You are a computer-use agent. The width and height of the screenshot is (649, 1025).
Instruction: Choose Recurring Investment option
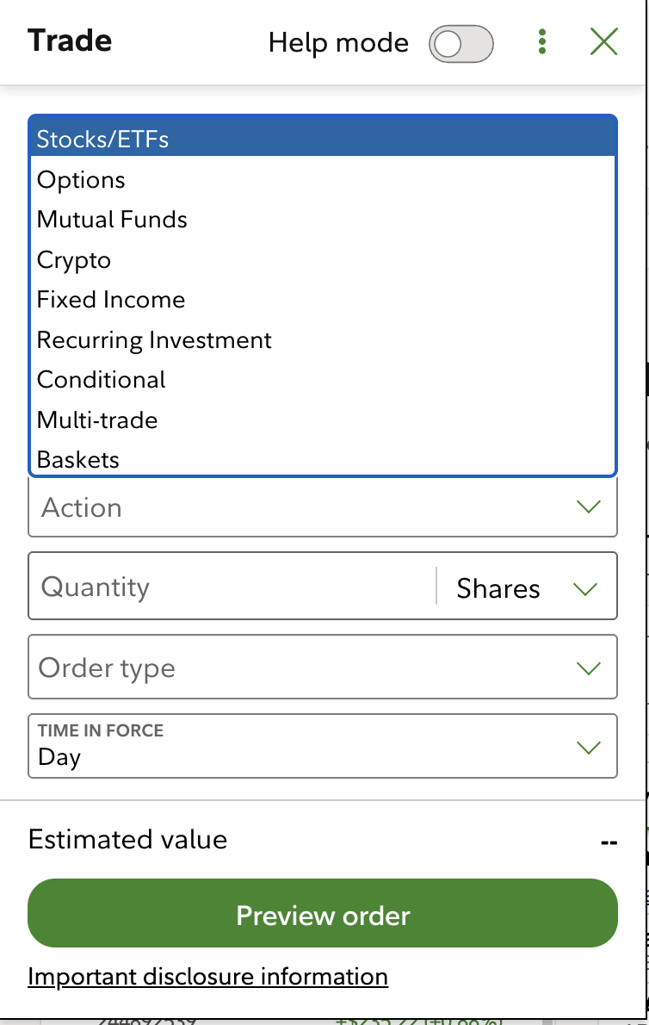click(x=323, y=340)
